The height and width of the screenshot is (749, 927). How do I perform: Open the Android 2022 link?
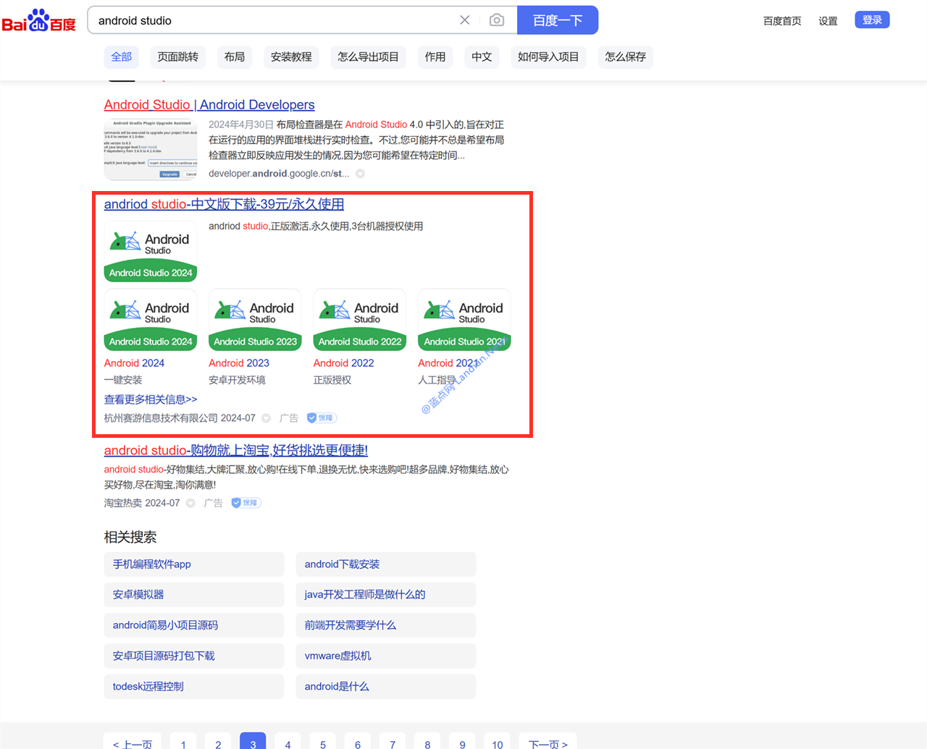tap(343, 363)
